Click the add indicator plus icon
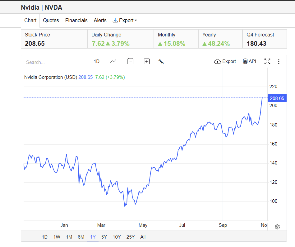Viewport: 295px width, 247px height. pyautogui.click(x=146, y=61)
